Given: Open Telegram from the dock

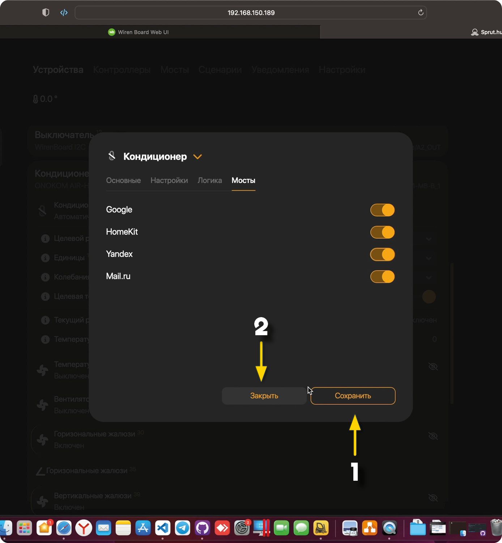Looking at the screenshot, I should pos(183,528).
